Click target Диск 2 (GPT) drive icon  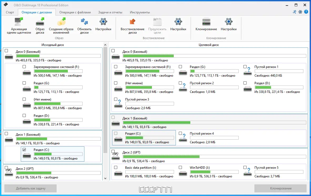click(x=116, y=156)
